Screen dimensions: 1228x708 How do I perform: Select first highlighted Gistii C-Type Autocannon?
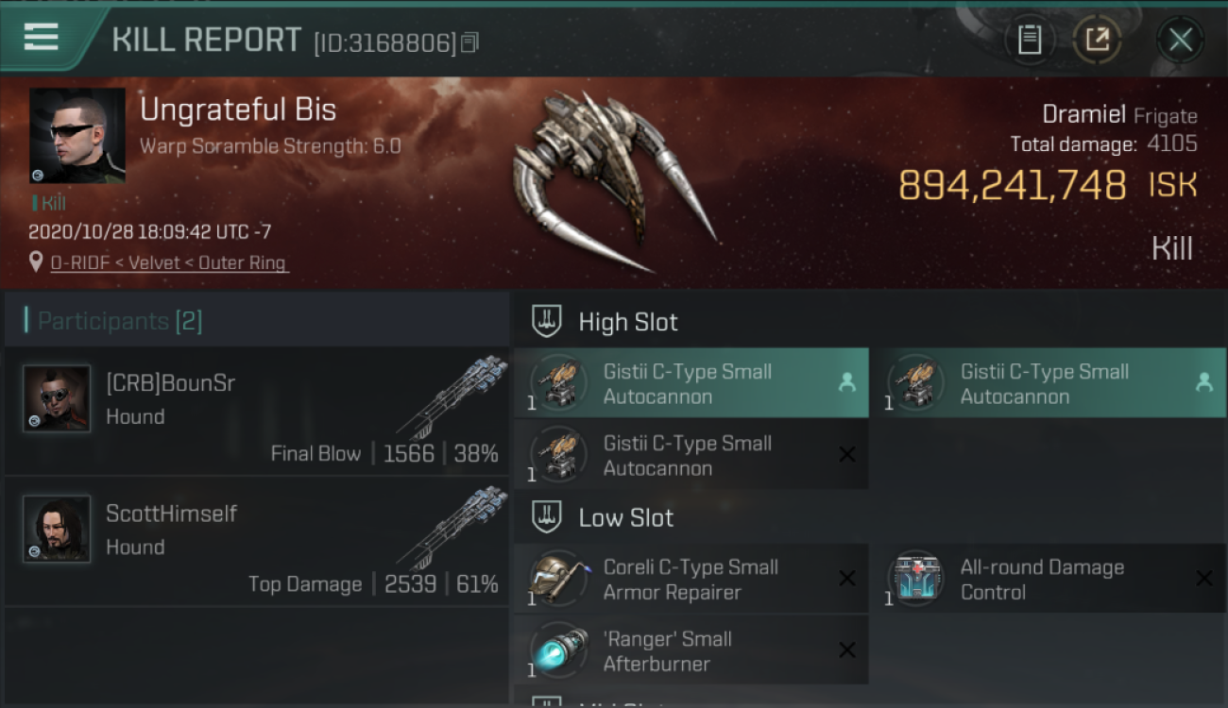coord(691,383)
